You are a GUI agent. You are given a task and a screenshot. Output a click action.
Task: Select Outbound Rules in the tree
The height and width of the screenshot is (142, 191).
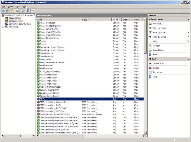pyautogui.click(x=16, y=21)
